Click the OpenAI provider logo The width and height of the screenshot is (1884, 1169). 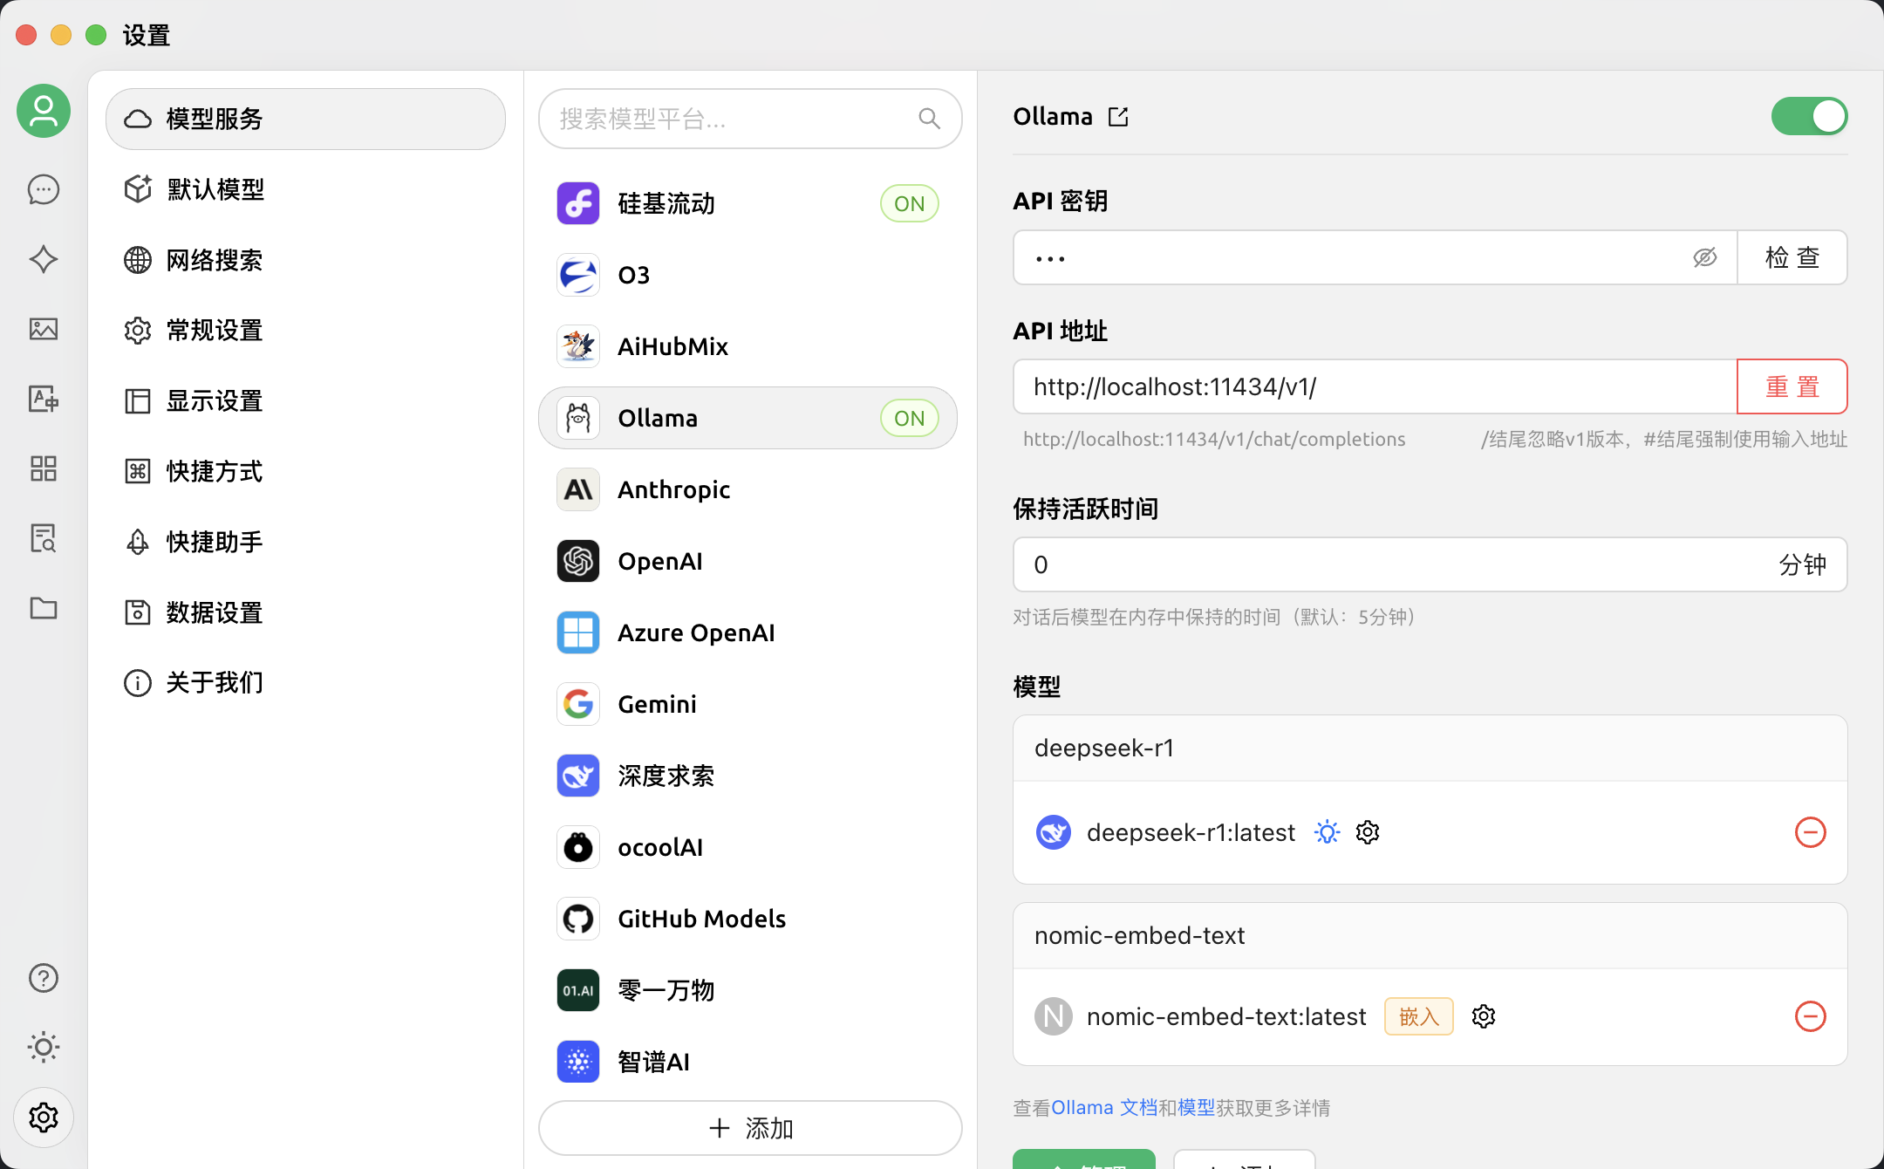pos(578,561)
